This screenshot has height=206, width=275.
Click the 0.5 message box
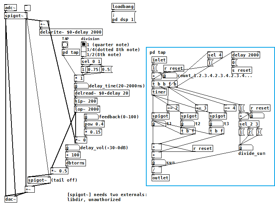[x=107, y=69]
